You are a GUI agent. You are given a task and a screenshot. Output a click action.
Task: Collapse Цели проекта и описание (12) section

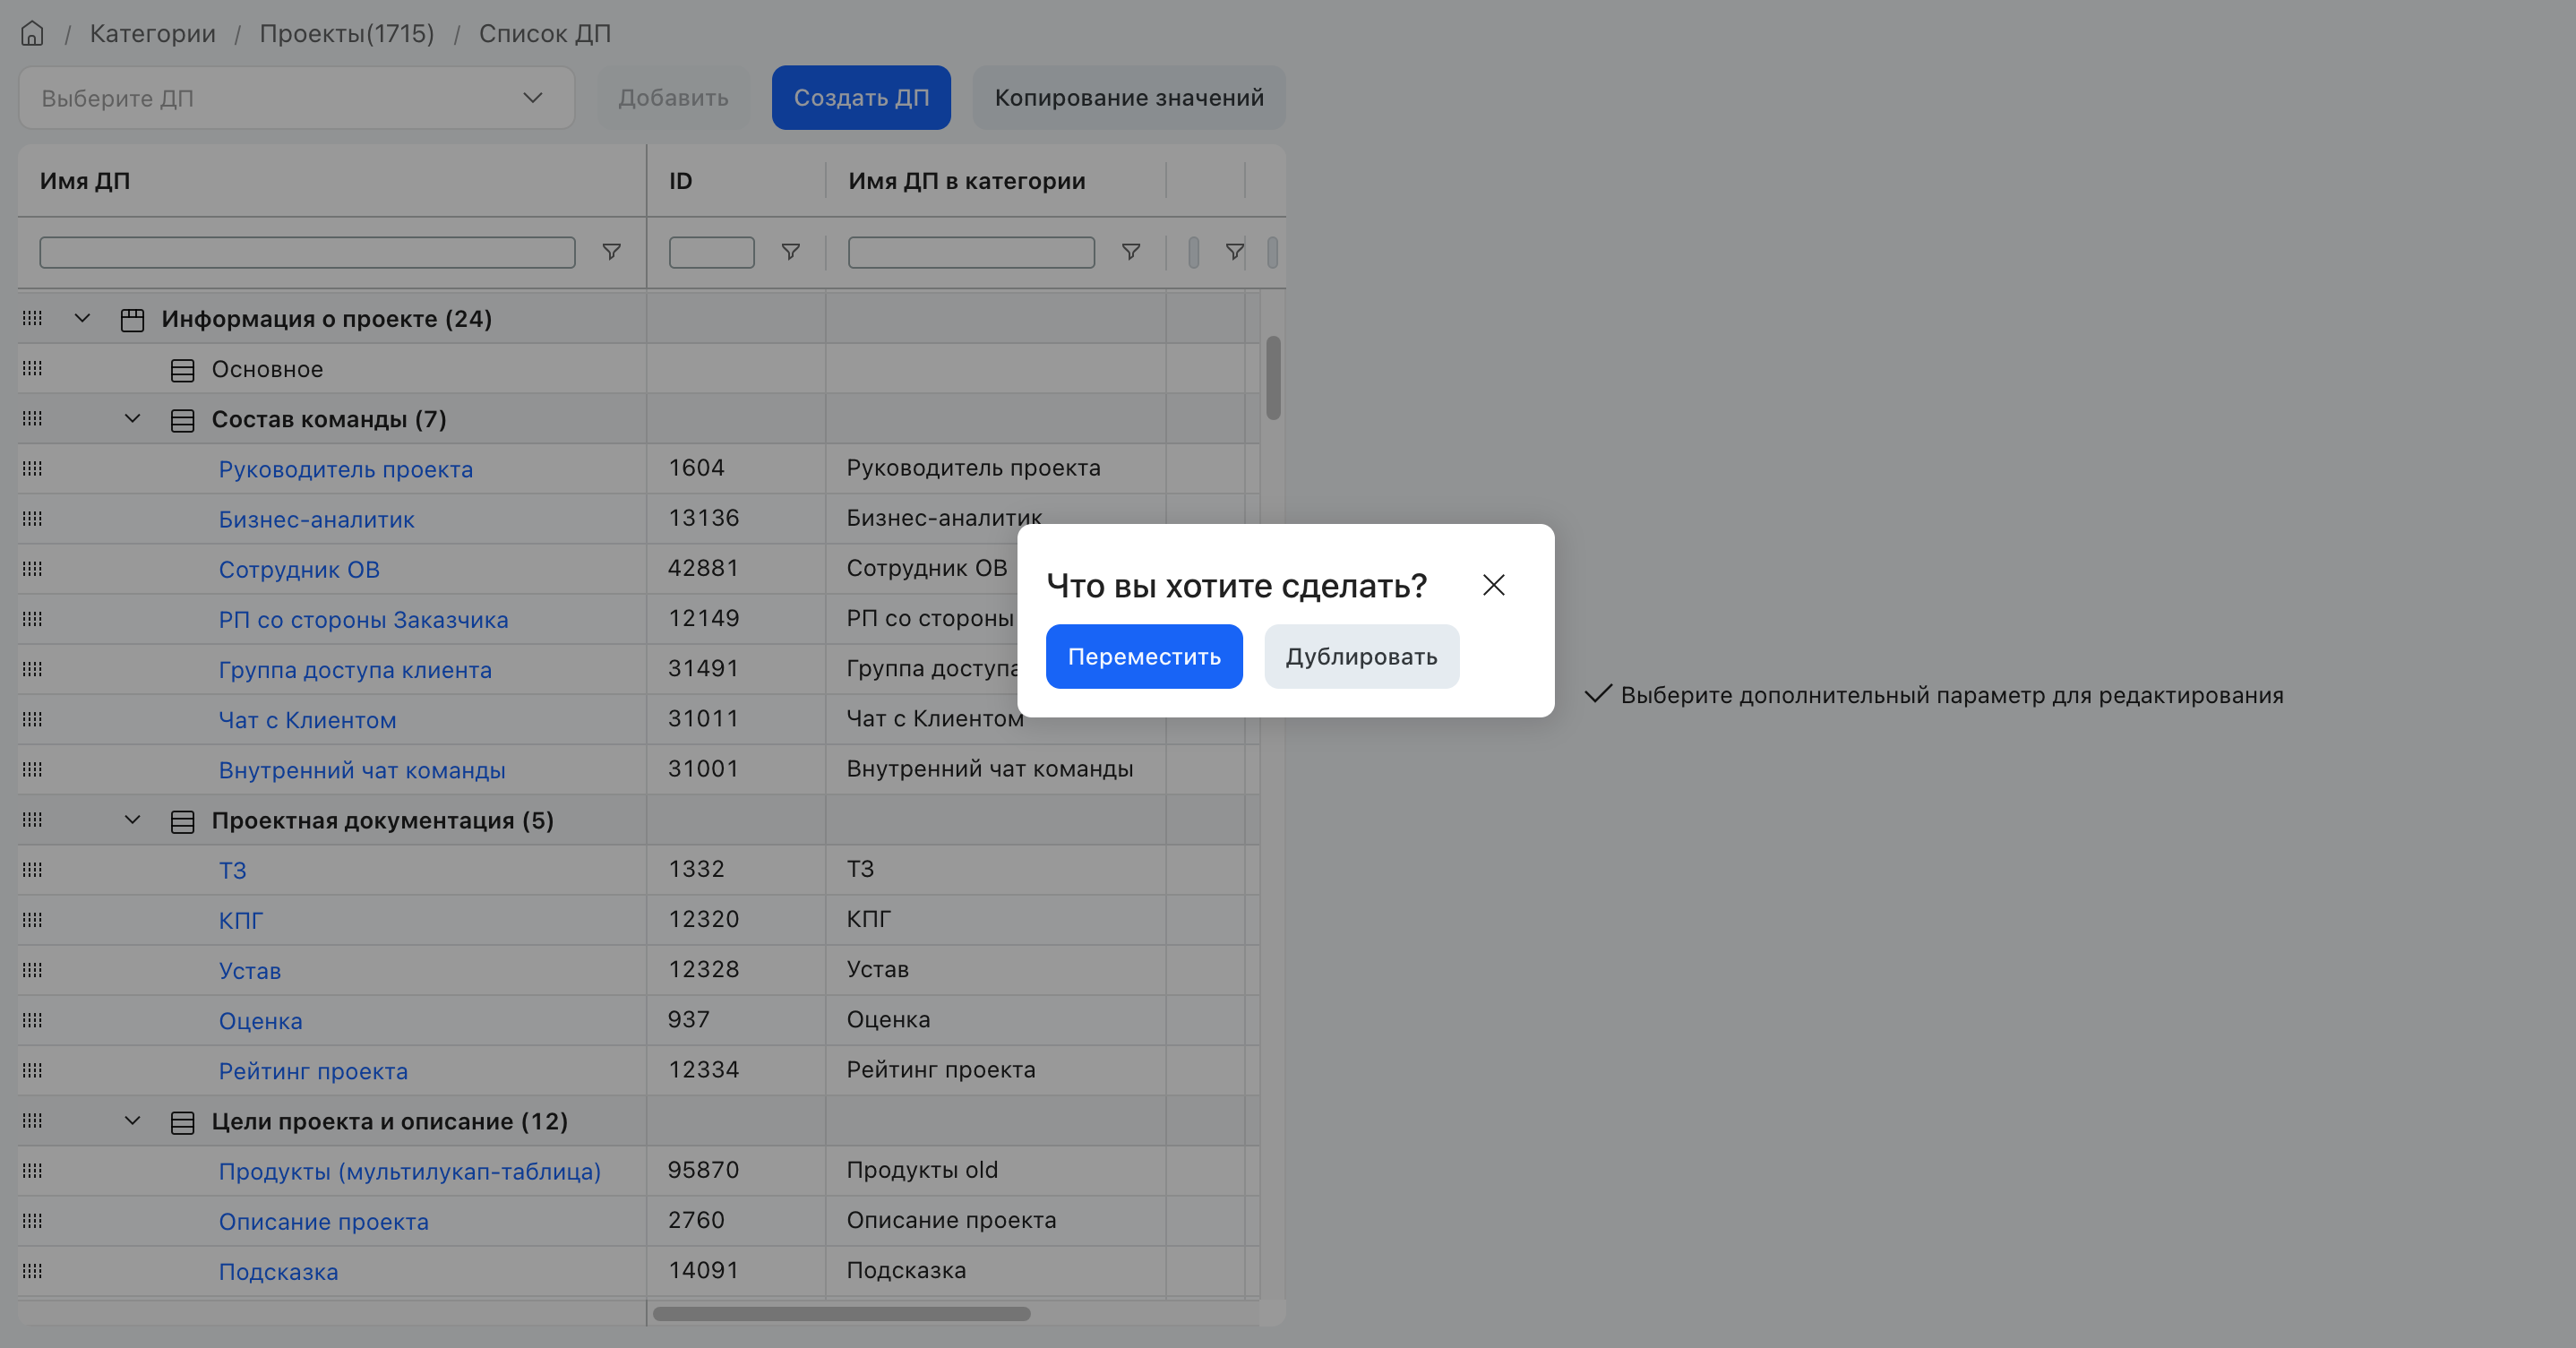(132, 1121)
